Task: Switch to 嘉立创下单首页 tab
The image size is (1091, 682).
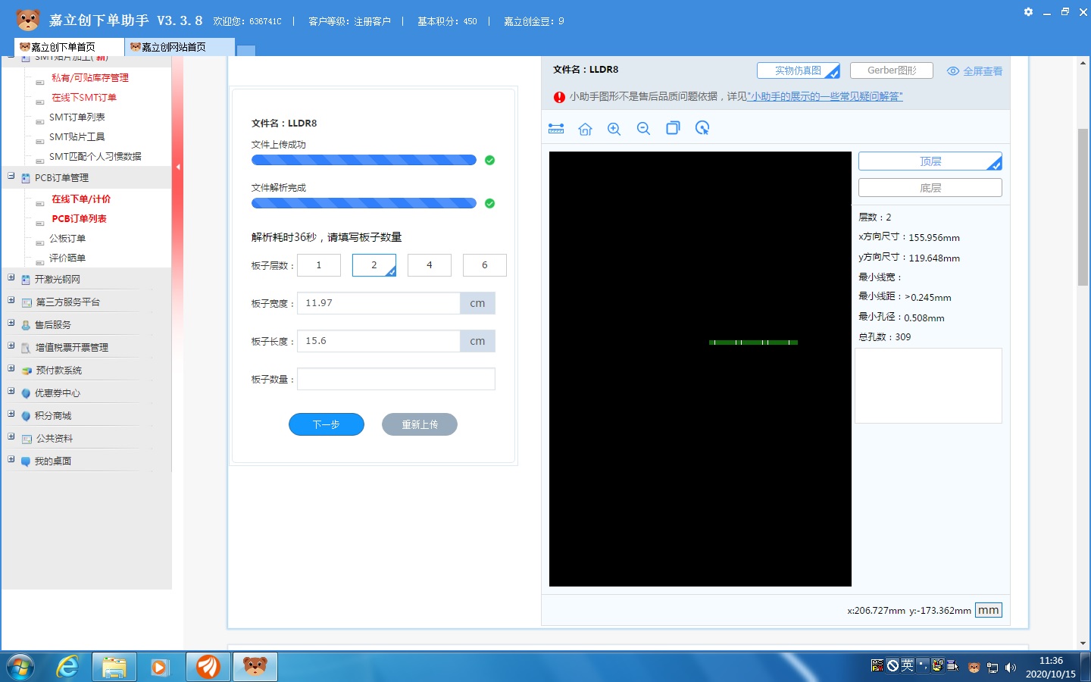Action: click(69, 47)
